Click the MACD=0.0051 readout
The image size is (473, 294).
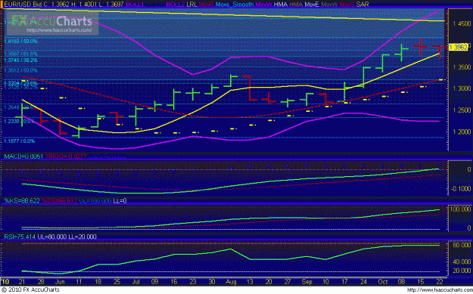[x=23, y=156]
